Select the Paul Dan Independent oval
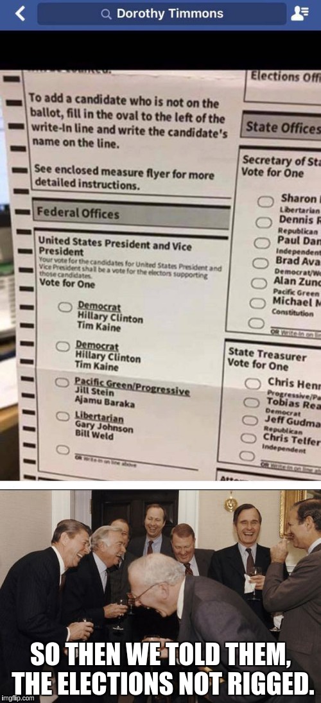The width and height of the screenshot is (321, 703). (262, 243)
